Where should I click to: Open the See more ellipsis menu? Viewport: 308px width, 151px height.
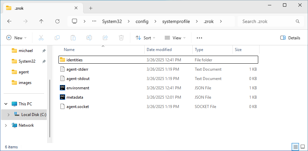[199, 38]
